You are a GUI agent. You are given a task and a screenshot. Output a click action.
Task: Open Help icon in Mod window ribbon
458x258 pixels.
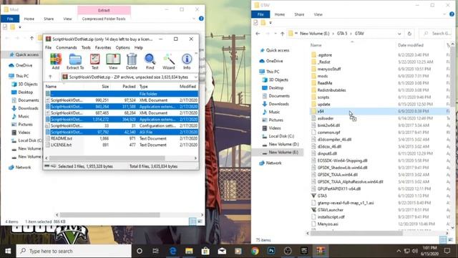(201, 19)
